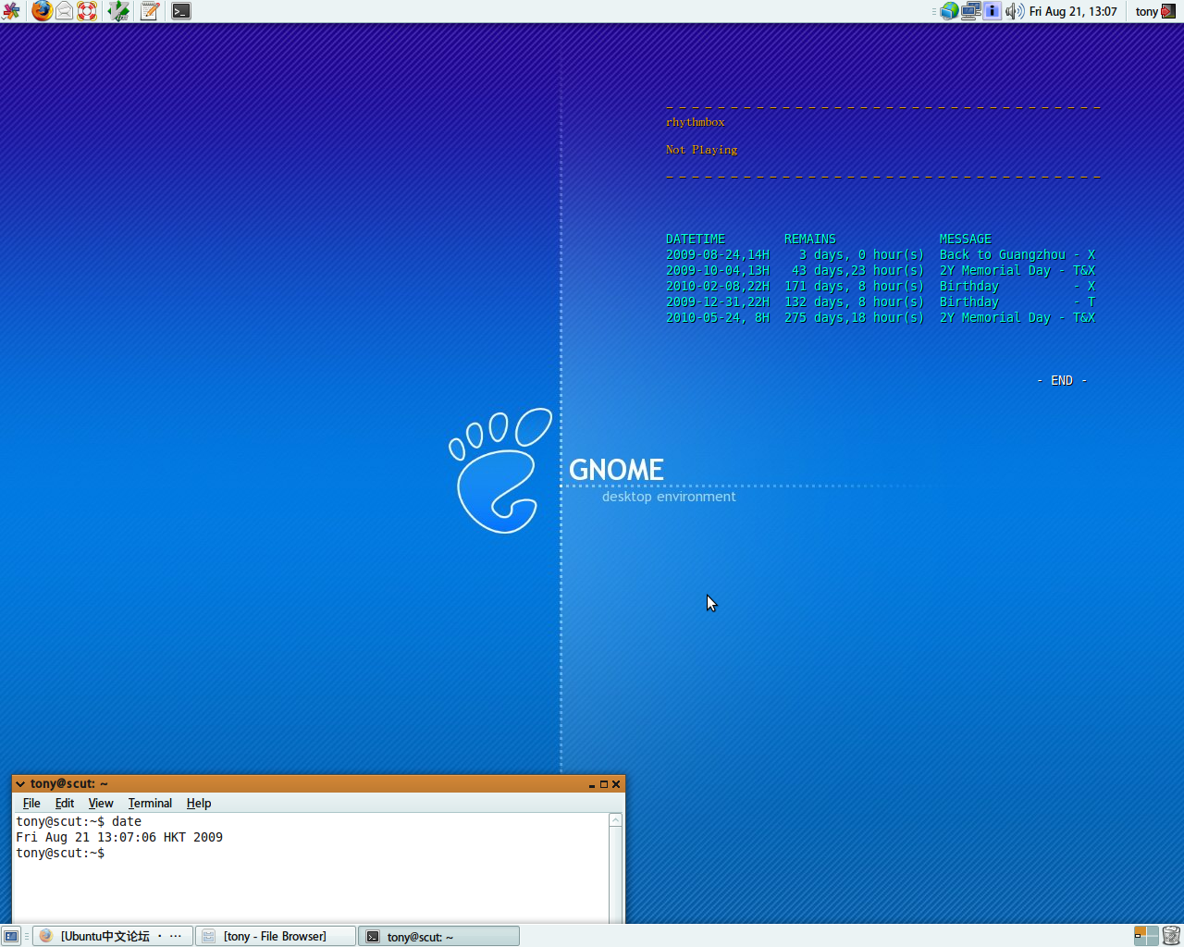Launch the gVim editor icon
Image resolution: width=1184 pixels, height=947 pixels.
[118, 11]
